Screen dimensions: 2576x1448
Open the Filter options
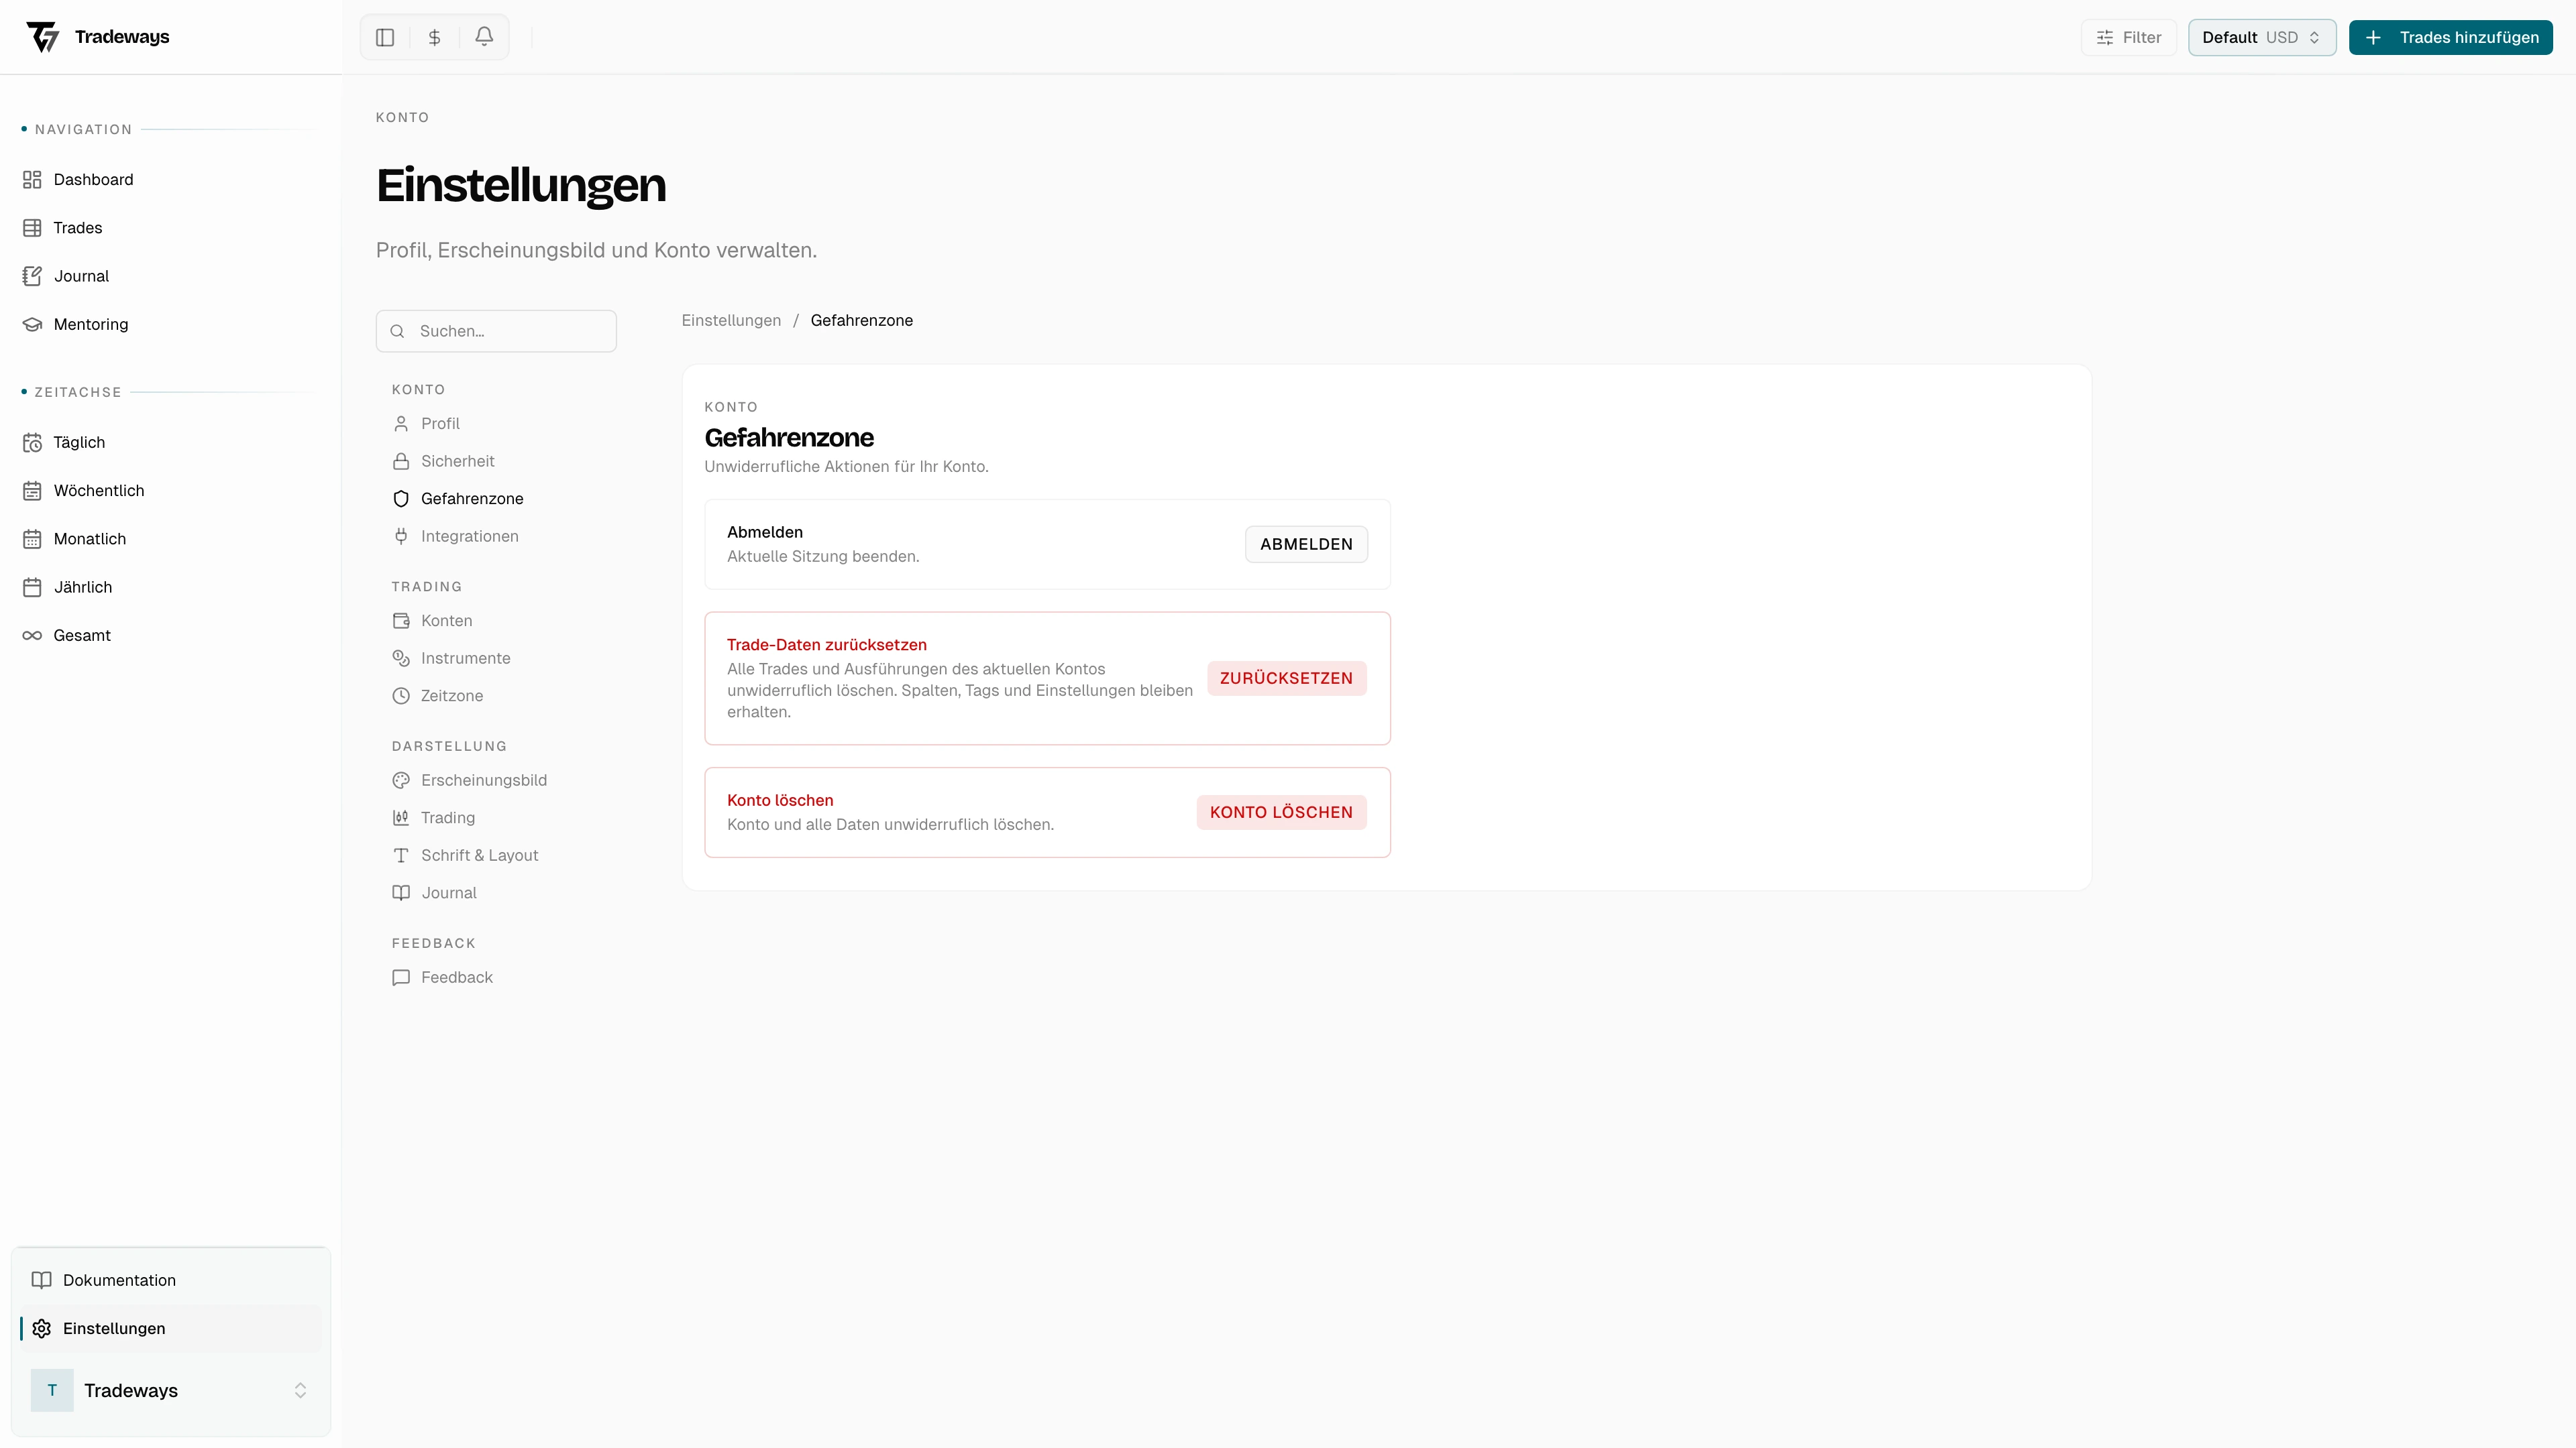pos(2128,37)
